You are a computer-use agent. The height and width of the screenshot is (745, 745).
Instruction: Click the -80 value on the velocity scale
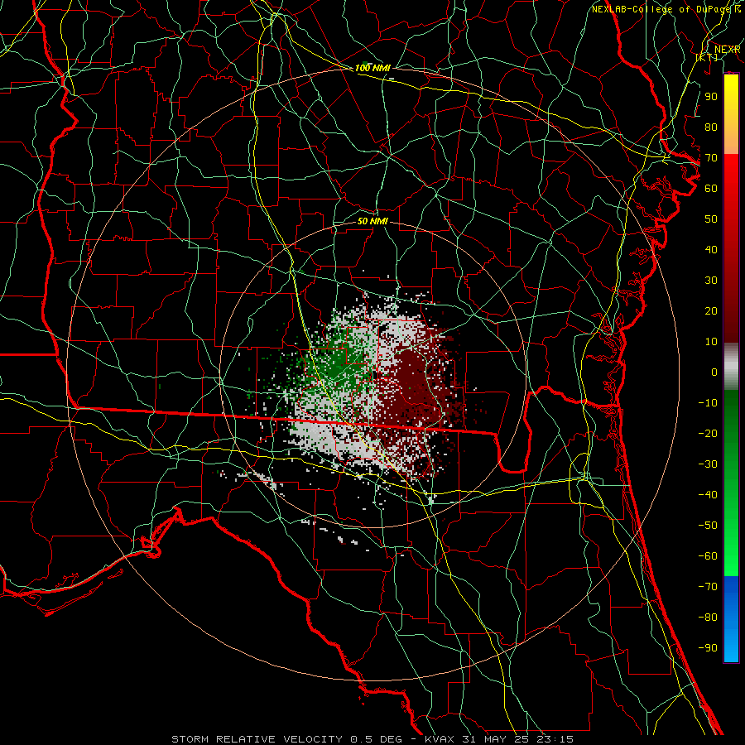(x=708, y=618)
